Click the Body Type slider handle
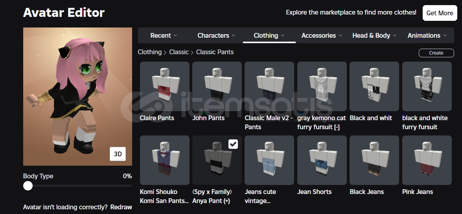This screenshot has height=214, width=462. pos(28,186)
